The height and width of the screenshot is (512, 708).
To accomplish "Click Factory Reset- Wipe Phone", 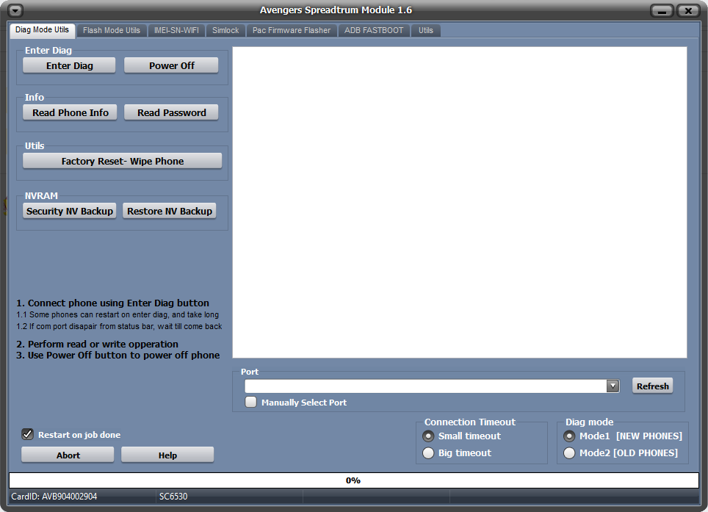I will (x=123, y=161).
